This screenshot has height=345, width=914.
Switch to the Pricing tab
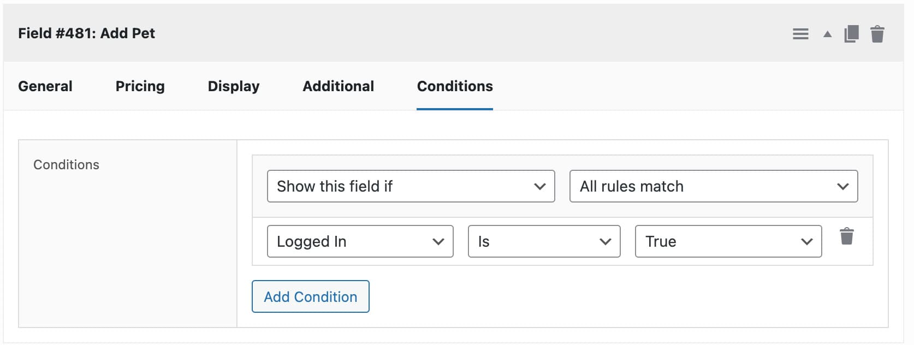click(139, 86)
